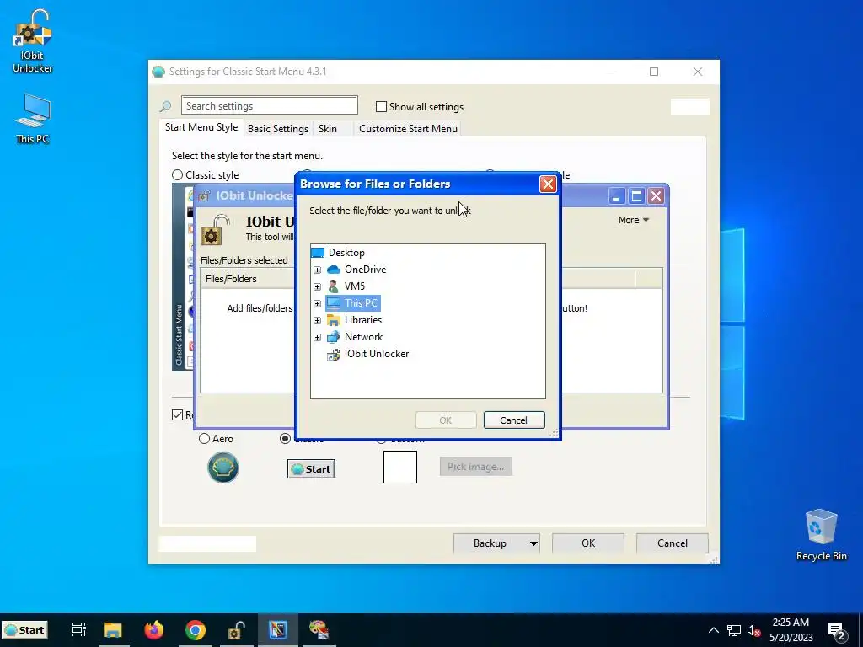Screen dimensions: 863x647
Task: Select Network in the browse tree
Action: tap(363, 337)
